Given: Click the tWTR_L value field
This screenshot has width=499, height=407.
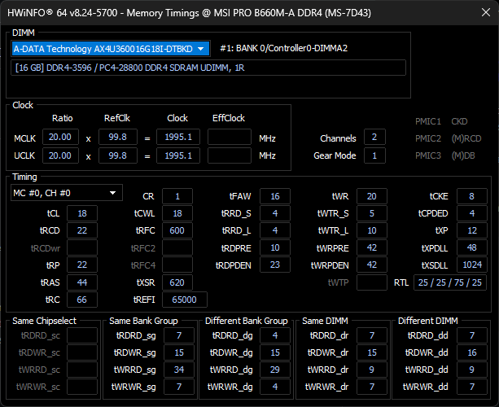Looking at the screenshot, I should click(372, 230).
